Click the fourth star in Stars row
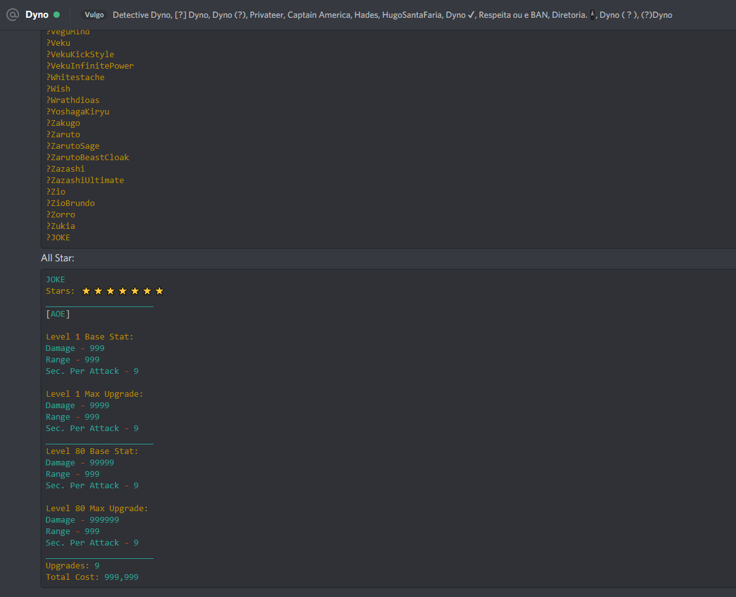The height and width of the screenshot is (597, 736). coord(121,291)
